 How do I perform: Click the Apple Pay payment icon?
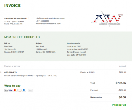[x=6, y=90]
